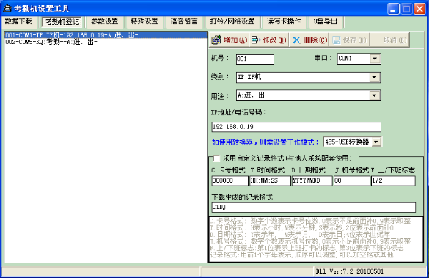Open the U盘导出 tab
429x278 pixels.
[x=326, y=21]
